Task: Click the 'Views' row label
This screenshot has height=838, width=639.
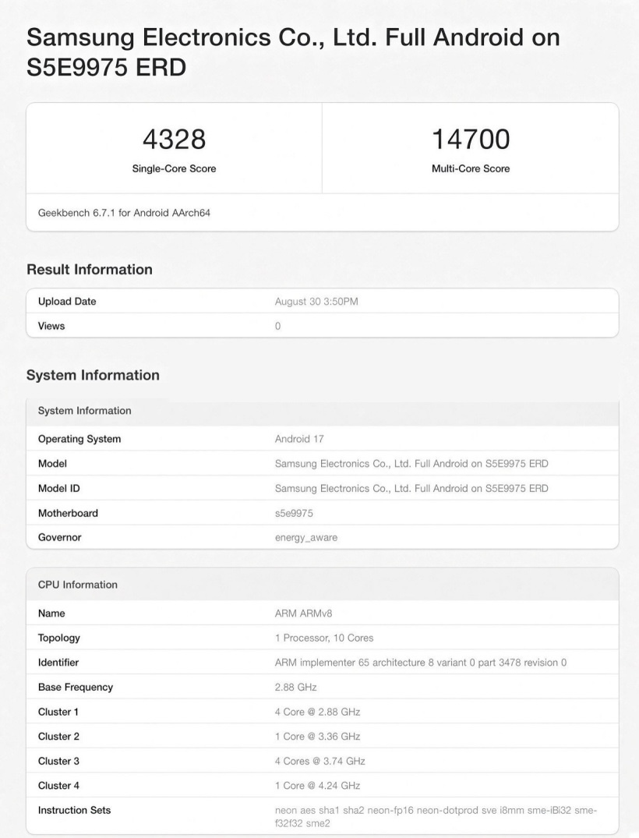Action: pos(51,326)
